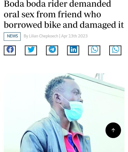Click the blue "in" logo share box
Viewport: 128px width, 152px height.
[x=73, y=50]
